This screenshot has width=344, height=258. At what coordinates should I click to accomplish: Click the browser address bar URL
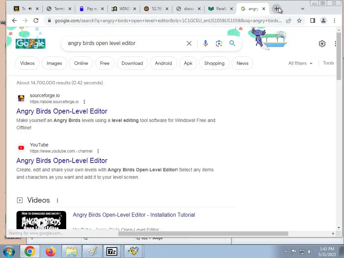[168, 20]
